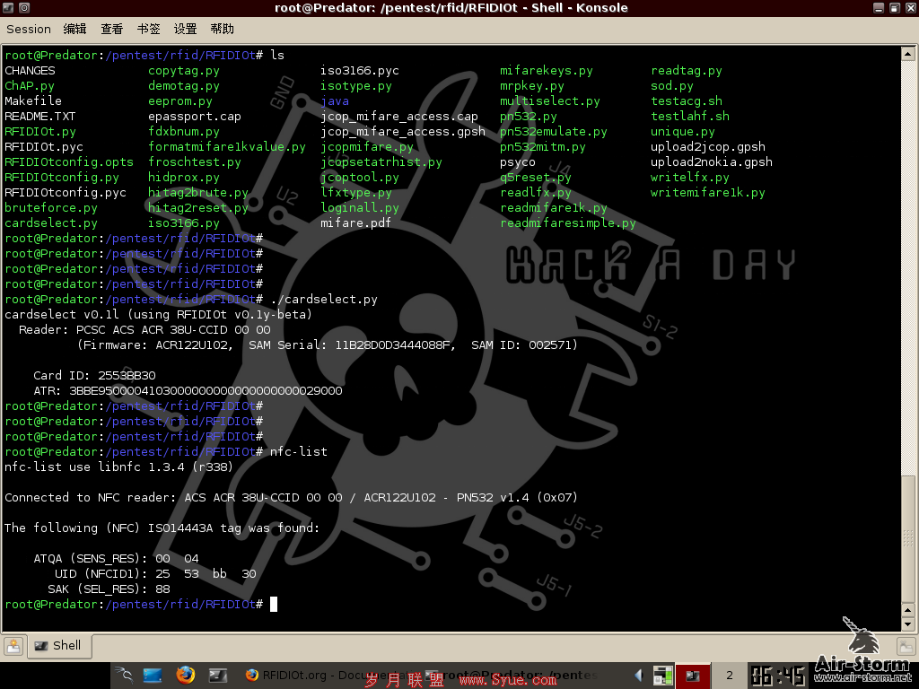Image resolution: width=919 pixels, height=689 pixels.
Task: Click jcop_mifare_access.gpsh in the listing
Action: point(403,131)
